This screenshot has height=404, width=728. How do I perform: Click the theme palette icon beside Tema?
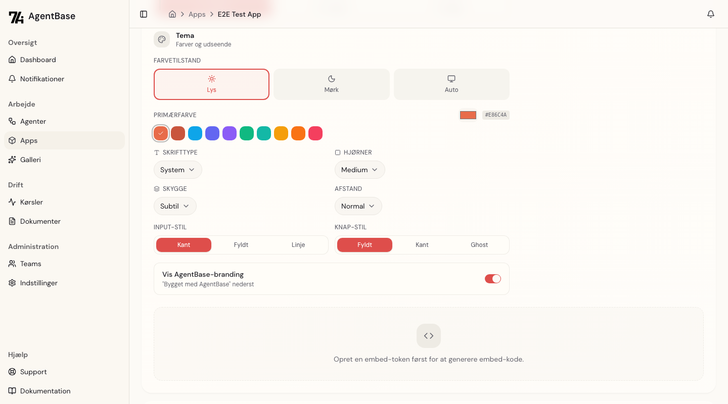pos(162,39)
